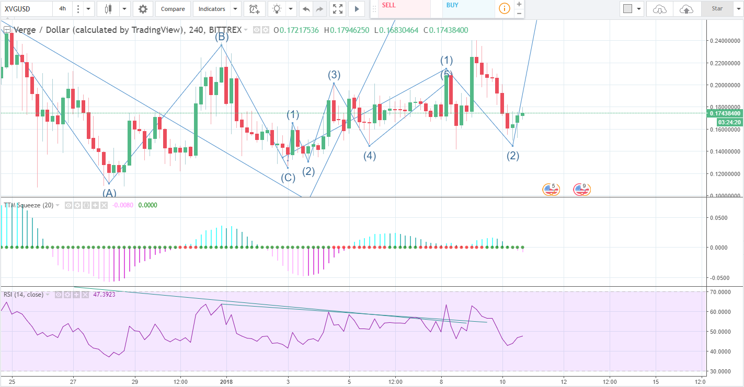This screenshot has width=744, height=387.
Task: Load a chart with the cloud download icon
Action: 659,9
